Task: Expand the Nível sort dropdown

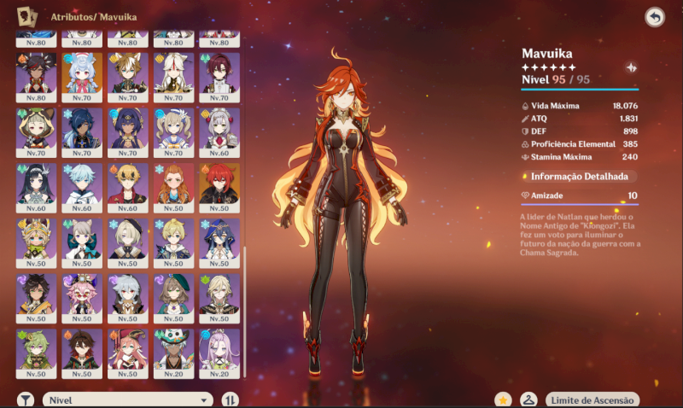Action: (127, 399)
